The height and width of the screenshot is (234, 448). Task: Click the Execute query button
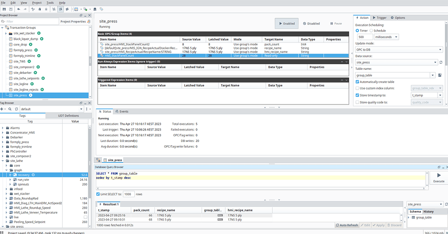(438, 178)
